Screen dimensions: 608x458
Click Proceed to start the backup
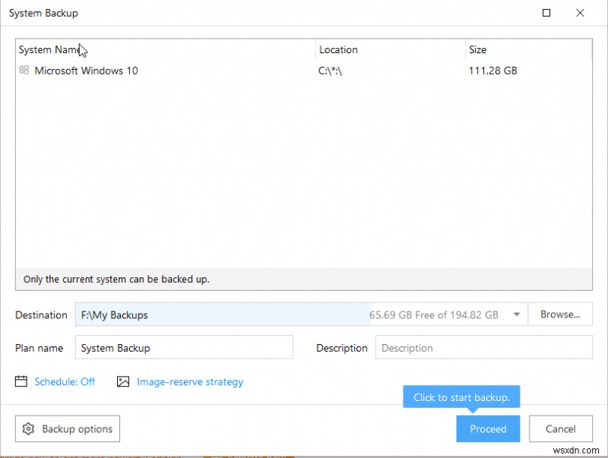click(488, 429)
